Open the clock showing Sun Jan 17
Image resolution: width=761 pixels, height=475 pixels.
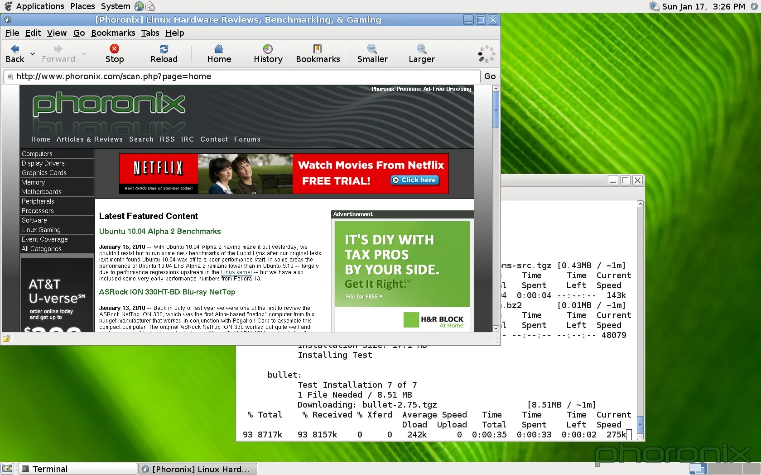[x=703, y=6]
